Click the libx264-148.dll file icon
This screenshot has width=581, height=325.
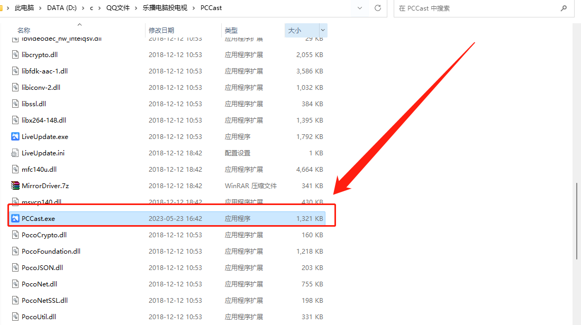(x=15, y=120)
